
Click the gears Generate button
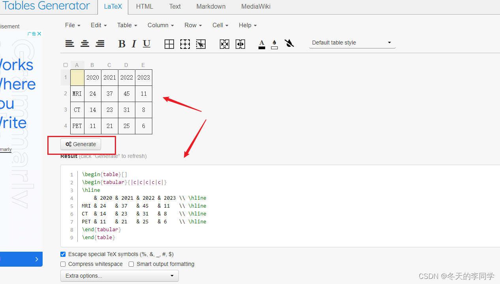pyautogui.click(x=81, y=144)
